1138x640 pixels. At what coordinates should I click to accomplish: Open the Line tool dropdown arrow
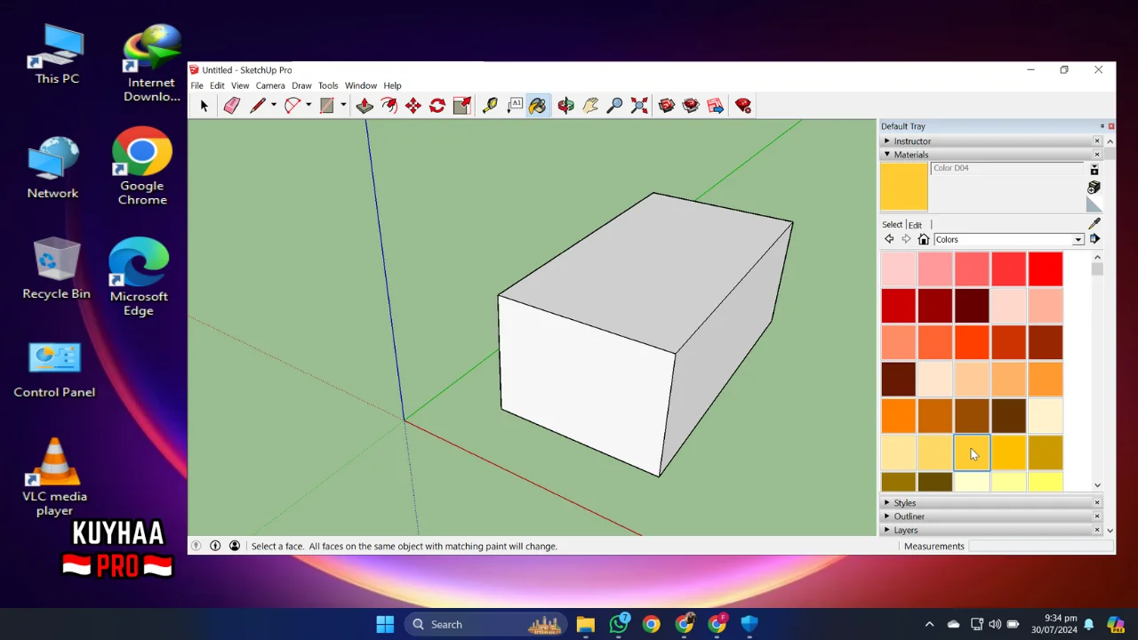274,106
